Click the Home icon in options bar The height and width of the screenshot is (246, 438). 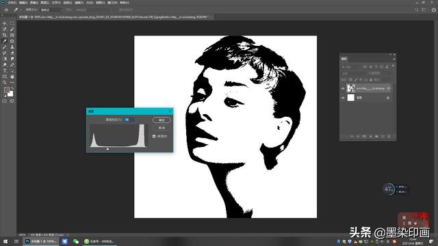tap(6, 10)
